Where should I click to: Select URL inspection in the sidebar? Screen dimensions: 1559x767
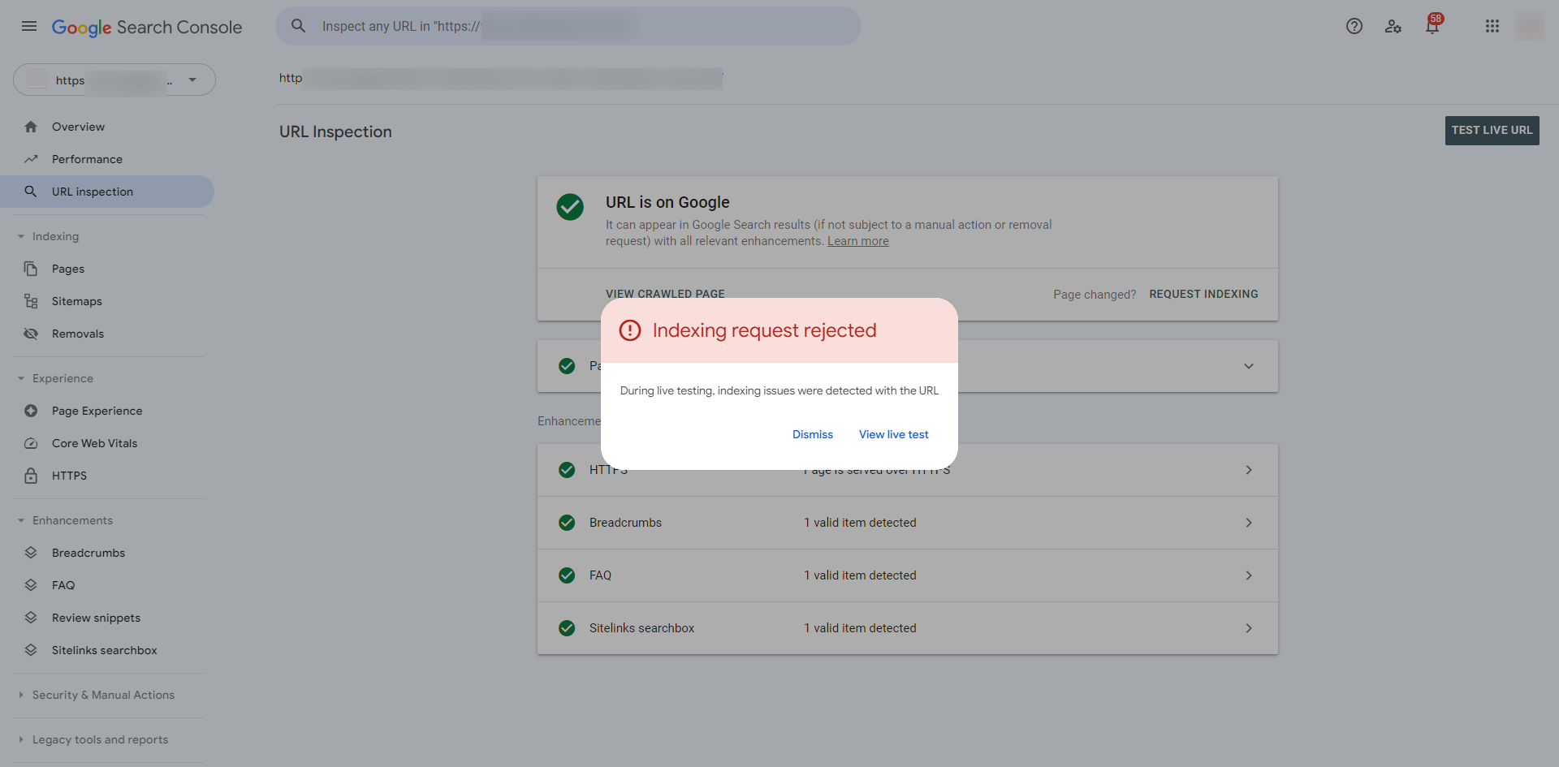tap(107, 192)
